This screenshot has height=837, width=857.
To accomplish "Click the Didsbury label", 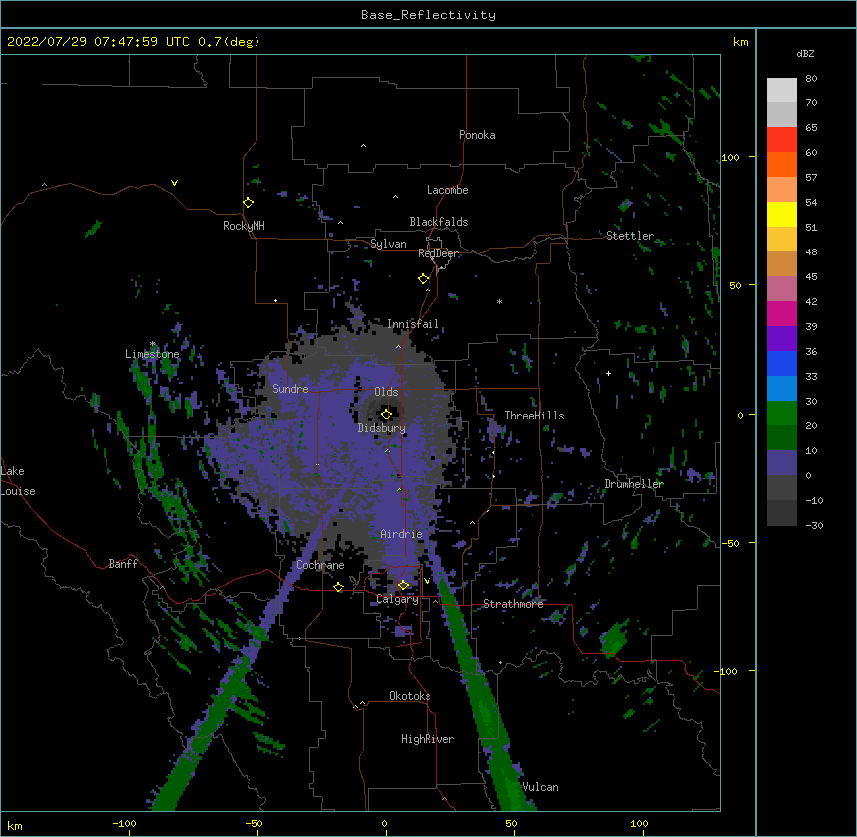I will click(x=382, y=428).
